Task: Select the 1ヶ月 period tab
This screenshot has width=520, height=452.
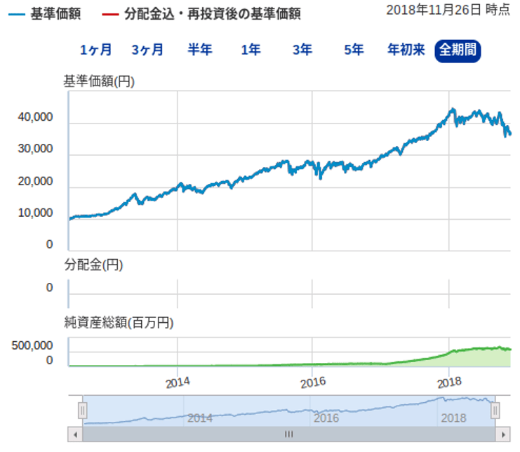Action: [95, 50]
